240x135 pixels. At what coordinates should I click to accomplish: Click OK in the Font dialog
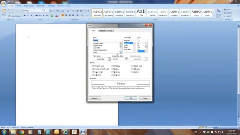click(x=131, y=98)
